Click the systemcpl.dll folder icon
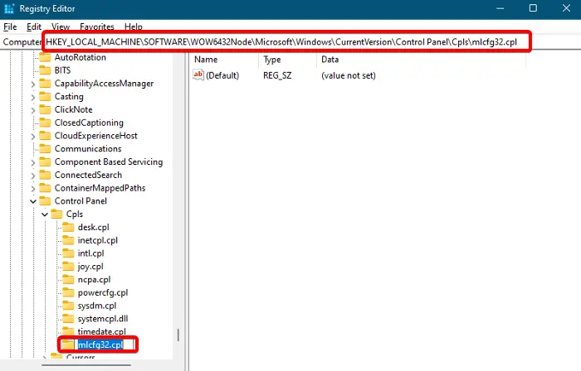The width and height of the screenshot is (581, 371). [68, 319]
